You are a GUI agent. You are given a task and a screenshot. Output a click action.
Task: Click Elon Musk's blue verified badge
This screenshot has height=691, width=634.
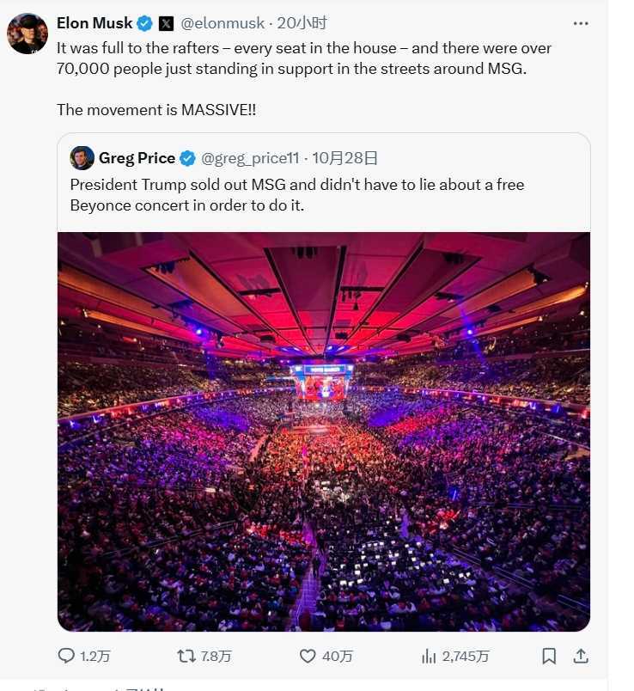click(145, 23)
